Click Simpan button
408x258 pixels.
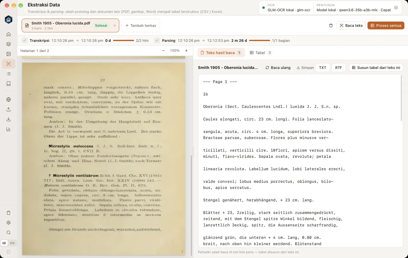305,67
